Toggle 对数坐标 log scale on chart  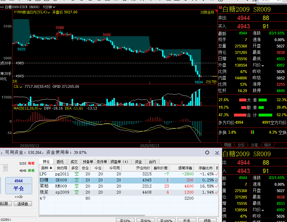pyautogui.click(x=207, y=12)
